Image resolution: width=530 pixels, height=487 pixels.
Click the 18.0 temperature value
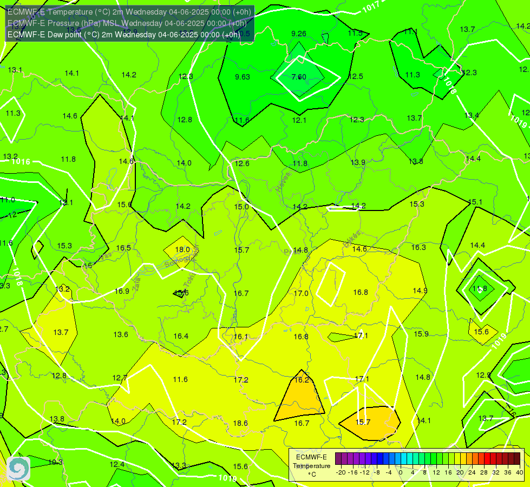click(x=182, y=250)
